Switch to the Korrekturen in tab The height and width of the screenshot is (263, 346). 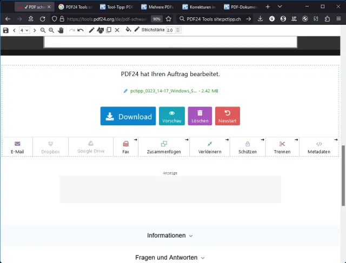[x=199, y=7]
